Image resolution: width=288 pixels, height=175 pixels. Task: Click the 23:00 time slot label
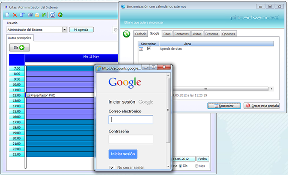pos(17,154)
